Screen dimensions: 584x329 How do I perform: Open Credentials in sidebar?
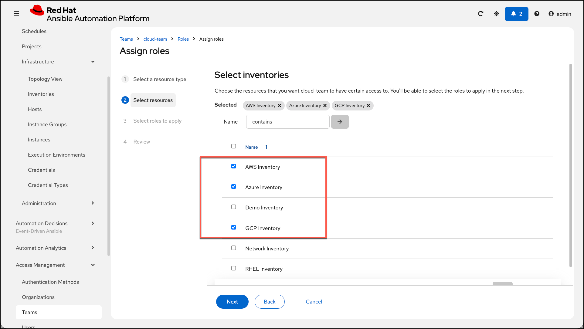click(x=42, y=170)
